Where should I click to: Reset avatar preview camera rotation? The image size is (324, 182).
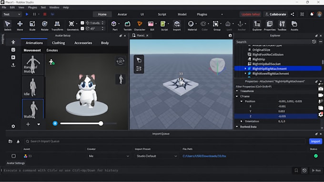tap(121, 61)
